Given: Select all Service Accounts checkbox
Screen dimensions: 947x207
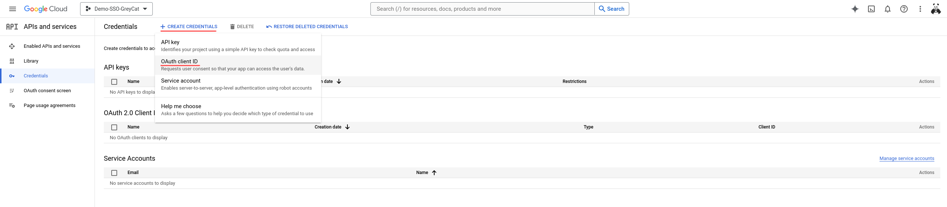Looking at the screenshot, I should pyautogui.click(x=114, y=173).
